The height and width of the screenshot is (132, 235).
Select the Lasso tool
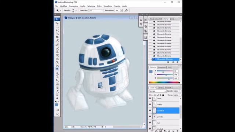click(57, 30)
